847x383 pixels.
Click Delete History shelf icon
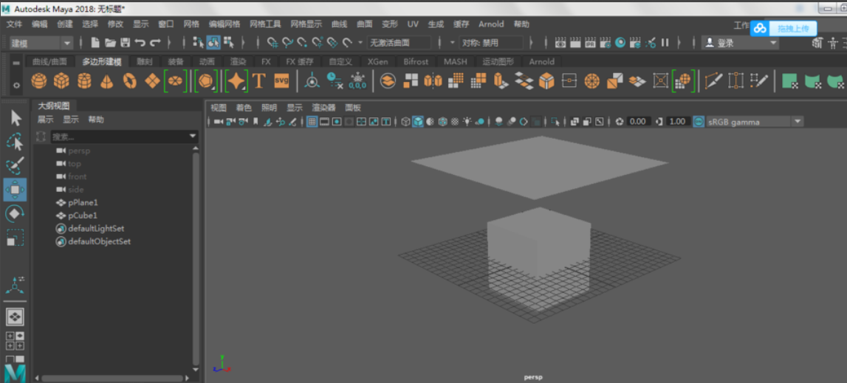pyautogui.click(x=335, y=81)
